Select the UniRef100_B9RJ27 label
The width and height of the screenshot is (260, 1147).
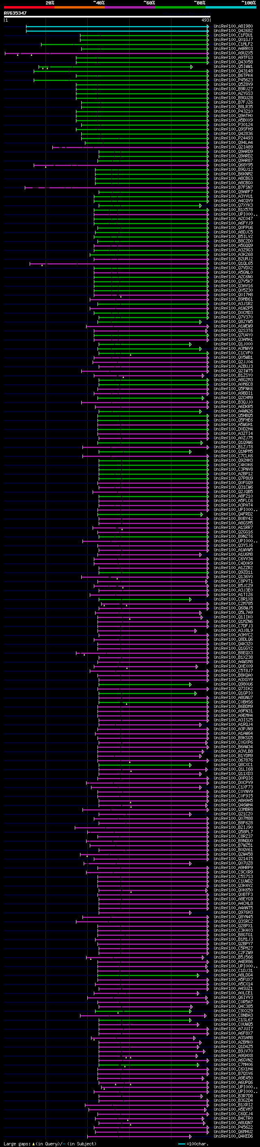tap(233, 89)
